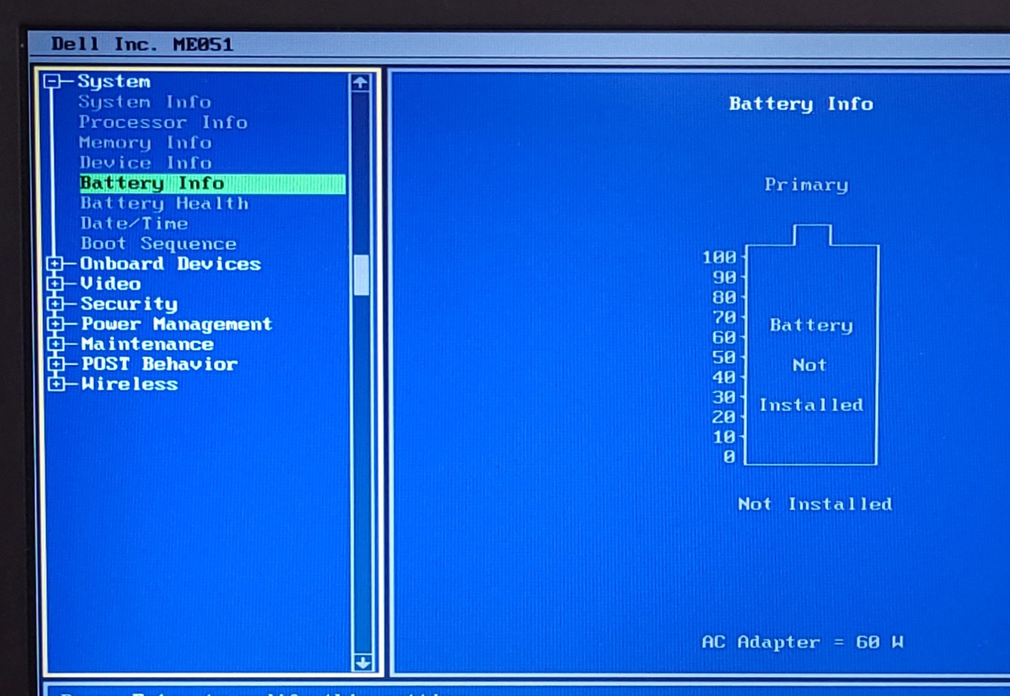Click the scrollbar down arrow
Screen dimensions: 1010x696
point(362,663)
